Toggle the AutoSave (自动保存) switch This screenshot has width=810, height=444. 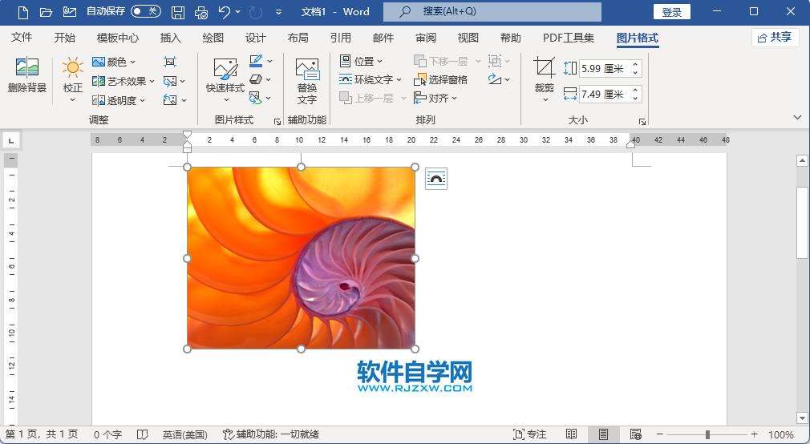tap(146, 11)
